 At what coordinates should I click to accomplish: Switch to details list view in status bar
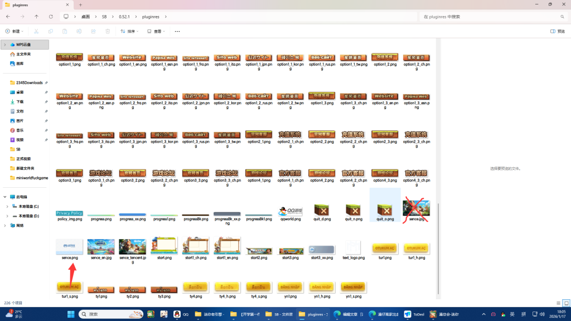click(558, 303)
